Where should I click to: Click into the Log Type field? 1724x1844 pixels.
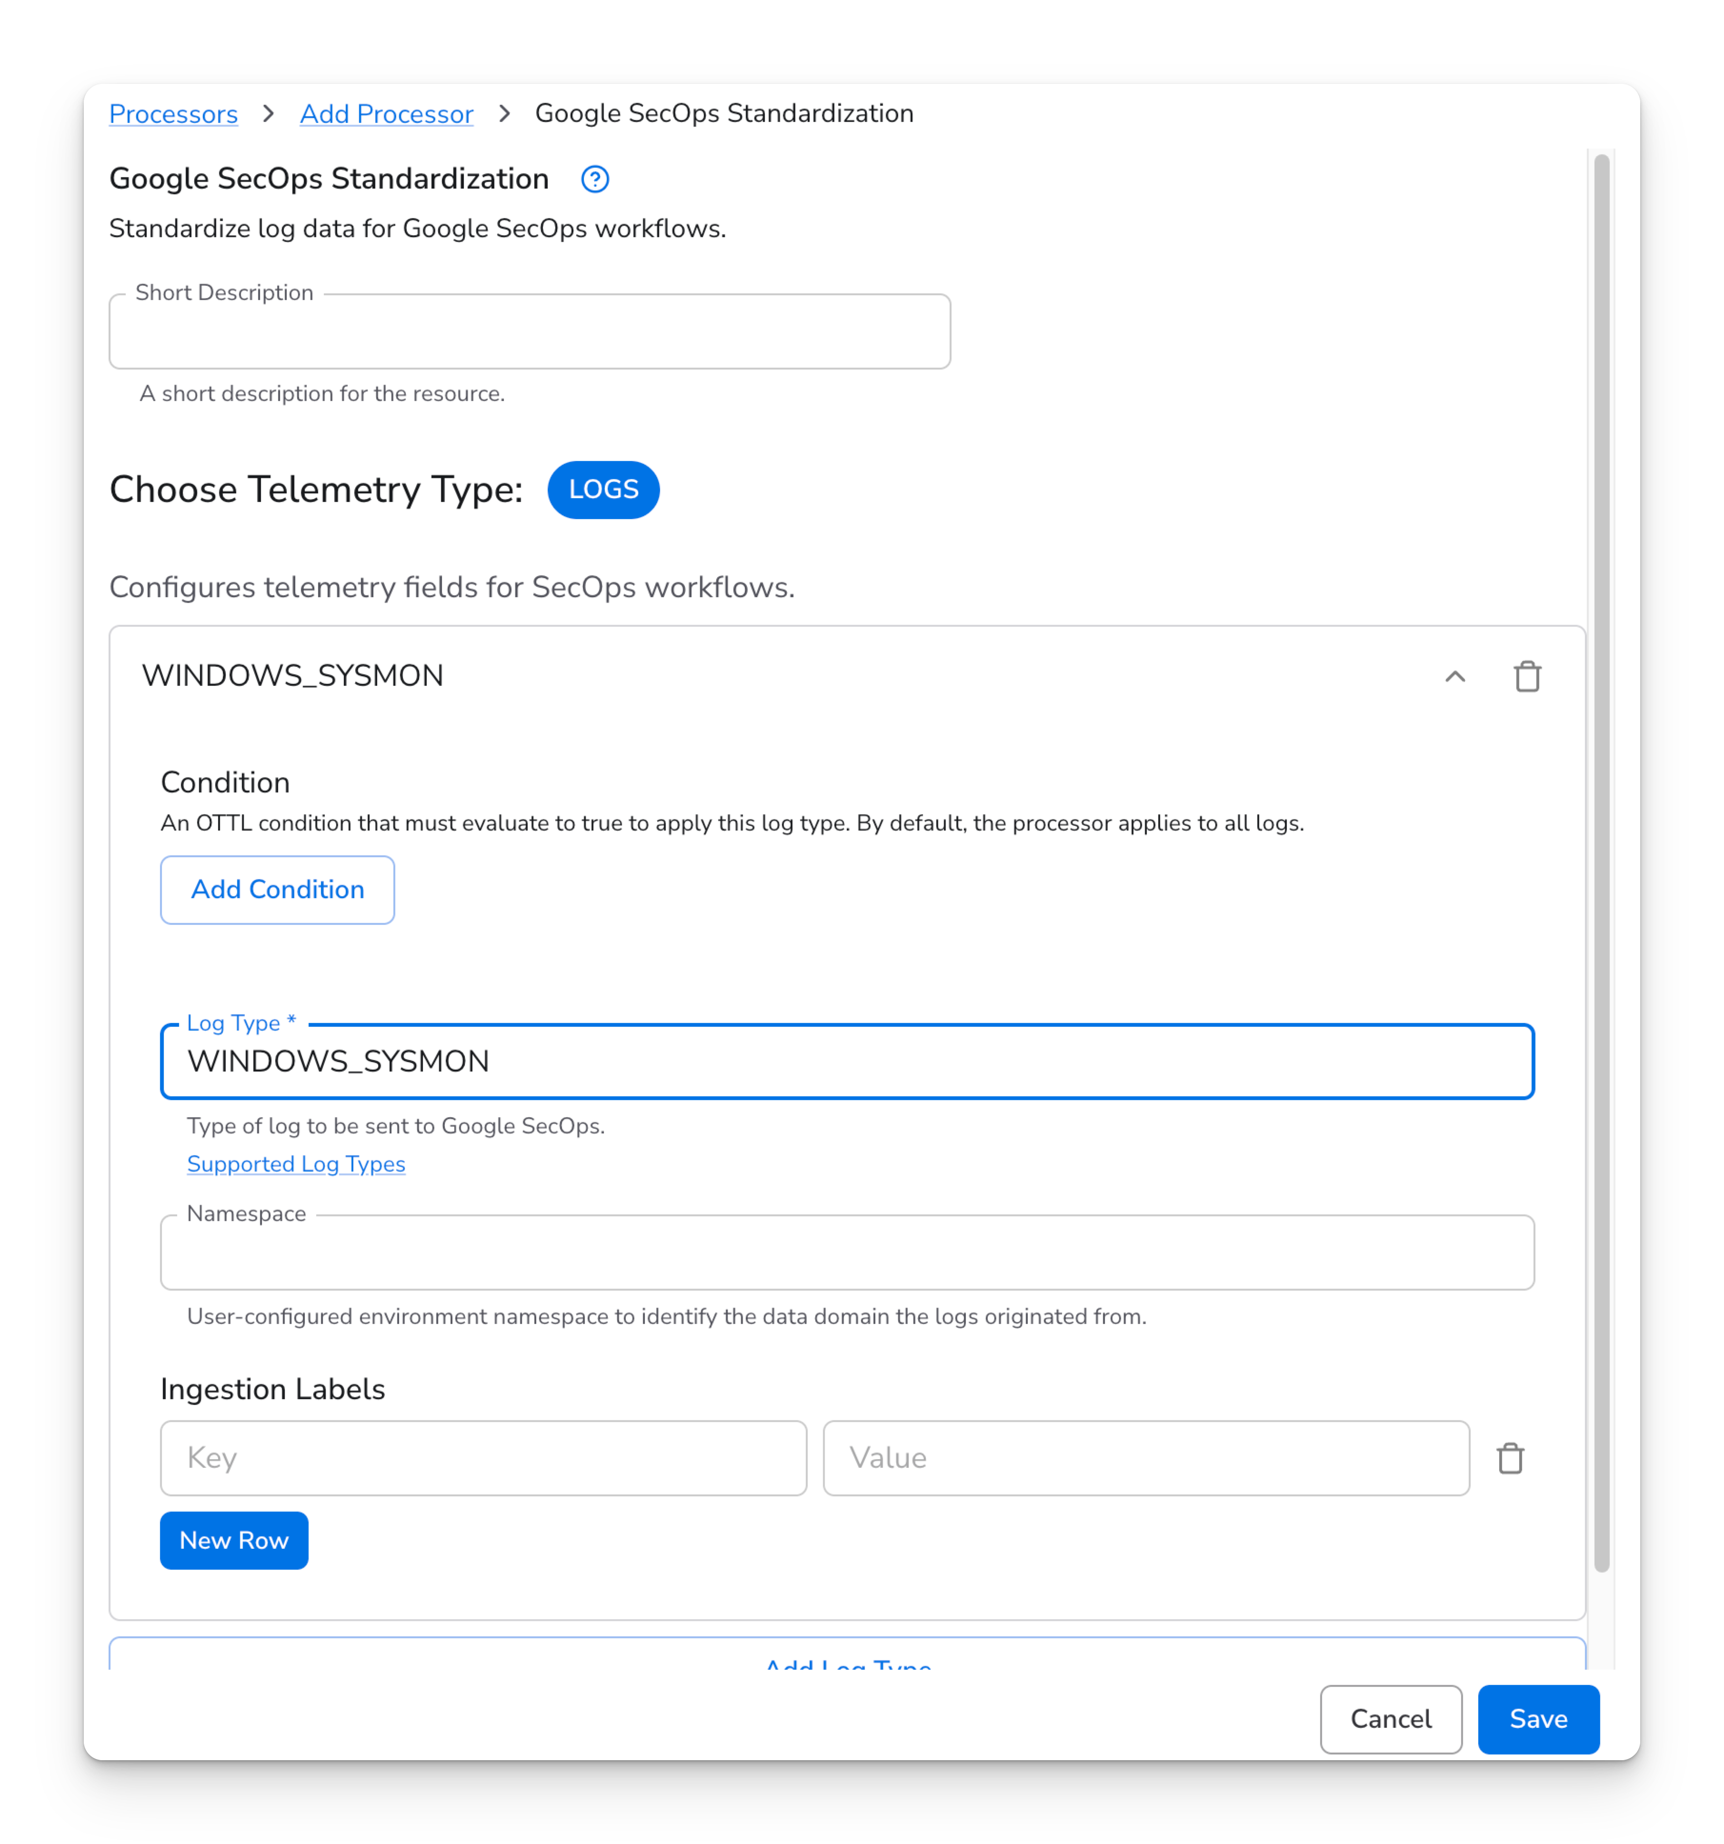pyautogui.click(x=847, y=1061)
